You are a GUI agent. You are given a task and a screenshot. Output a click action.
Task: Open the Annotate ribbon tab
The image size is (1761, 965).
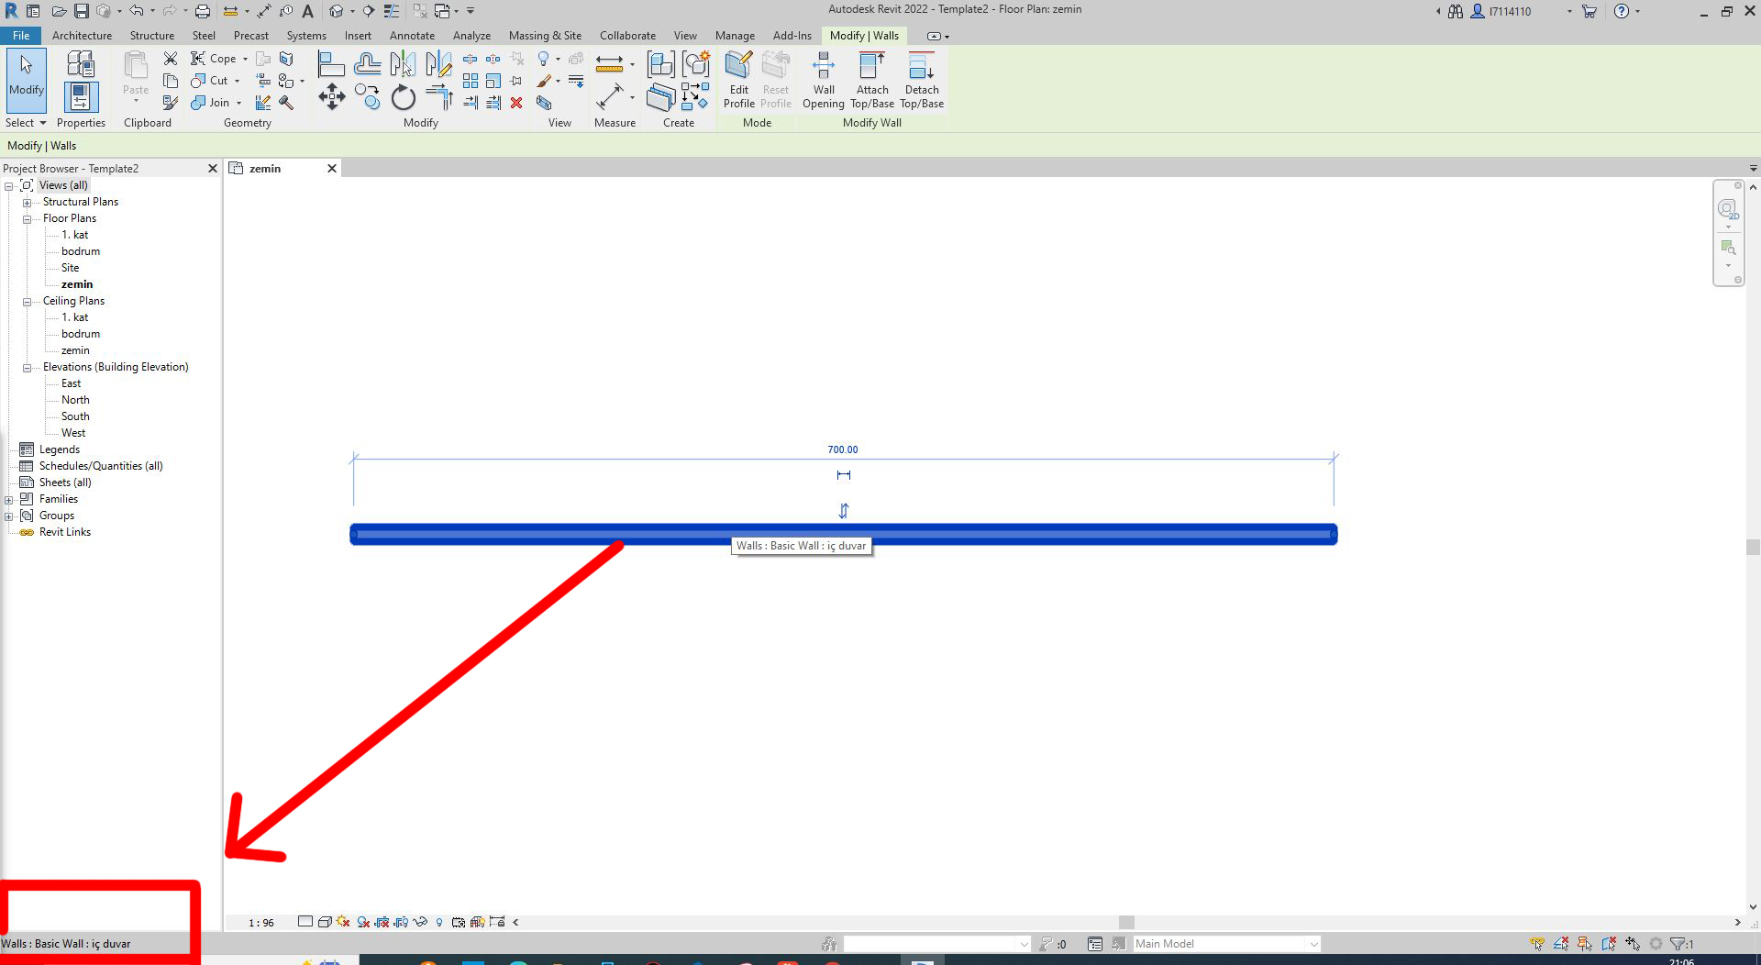[x=412, y=36]
